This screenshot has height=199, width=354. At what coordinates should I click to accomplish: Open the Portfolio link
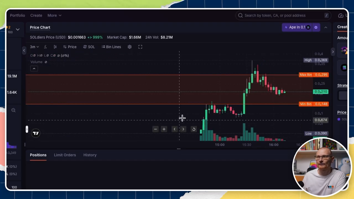(x=17, y=15)
